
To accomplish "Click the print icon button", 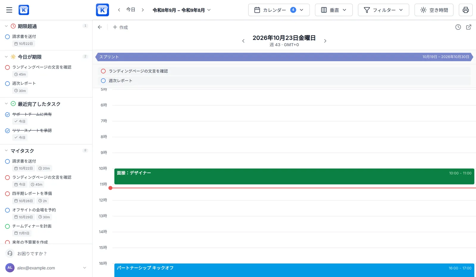I will (x=466, y=10).
